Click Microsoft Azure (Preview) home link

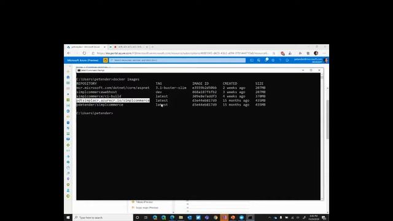[x=83, y=60]
